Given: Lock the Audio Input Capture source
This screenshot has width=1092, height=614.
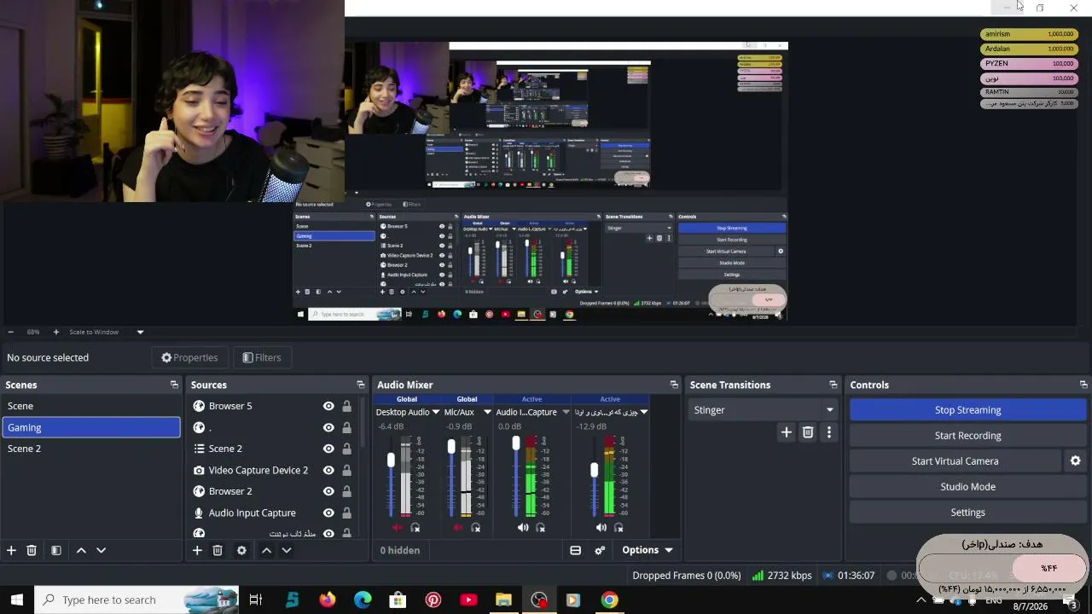Looking at the screenshot, I should click(x=346, y=513).
